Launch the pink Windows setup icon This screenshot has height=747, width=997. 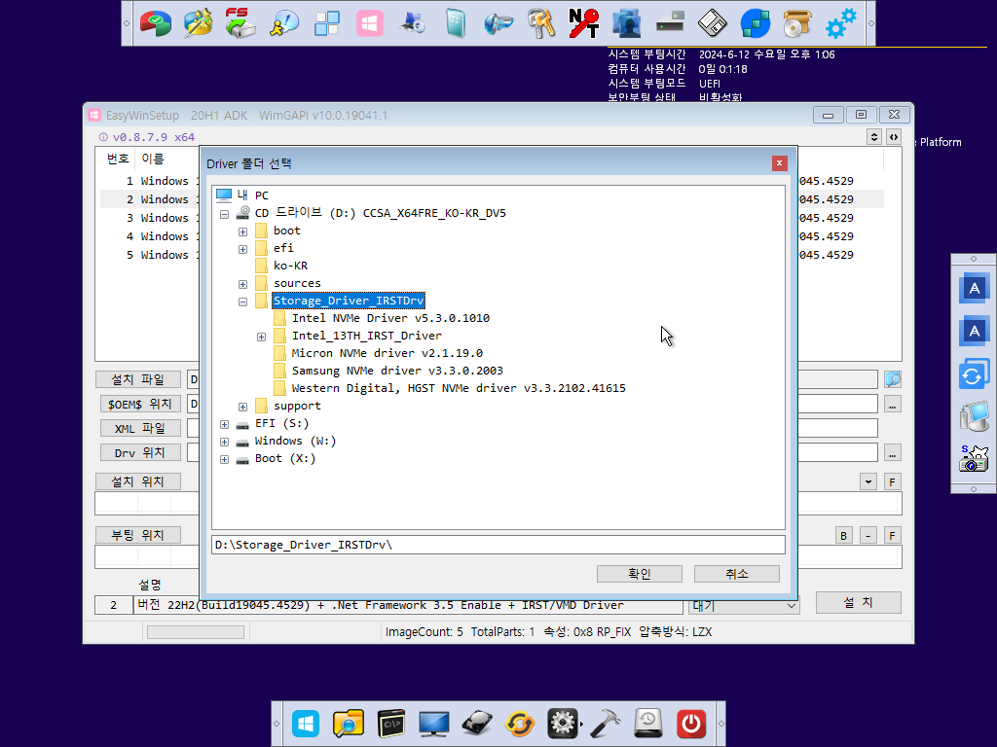click(x=369, y=23)
